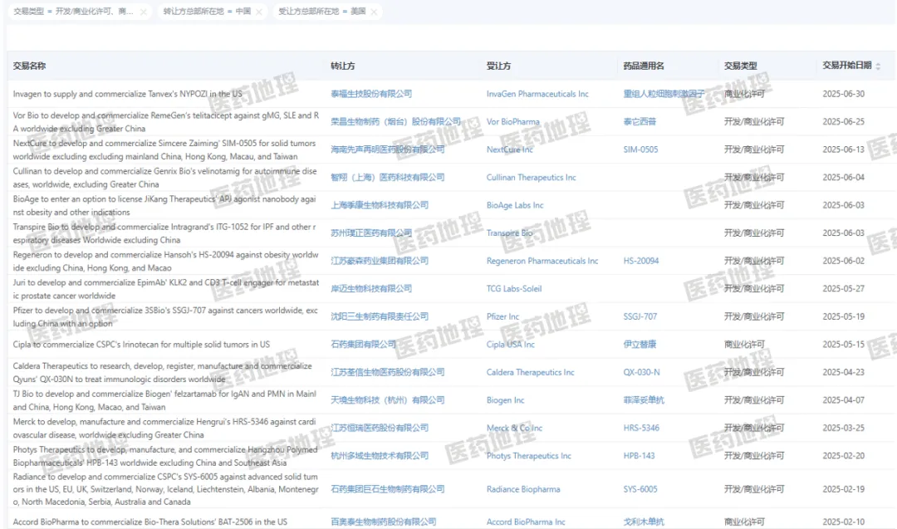Screen dimensions: 897x529
Task: Open drug link HS-20094
Action: pos(640,261)
